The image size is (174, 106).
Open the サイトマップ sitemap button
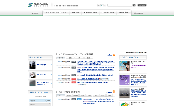coord(142,5)
